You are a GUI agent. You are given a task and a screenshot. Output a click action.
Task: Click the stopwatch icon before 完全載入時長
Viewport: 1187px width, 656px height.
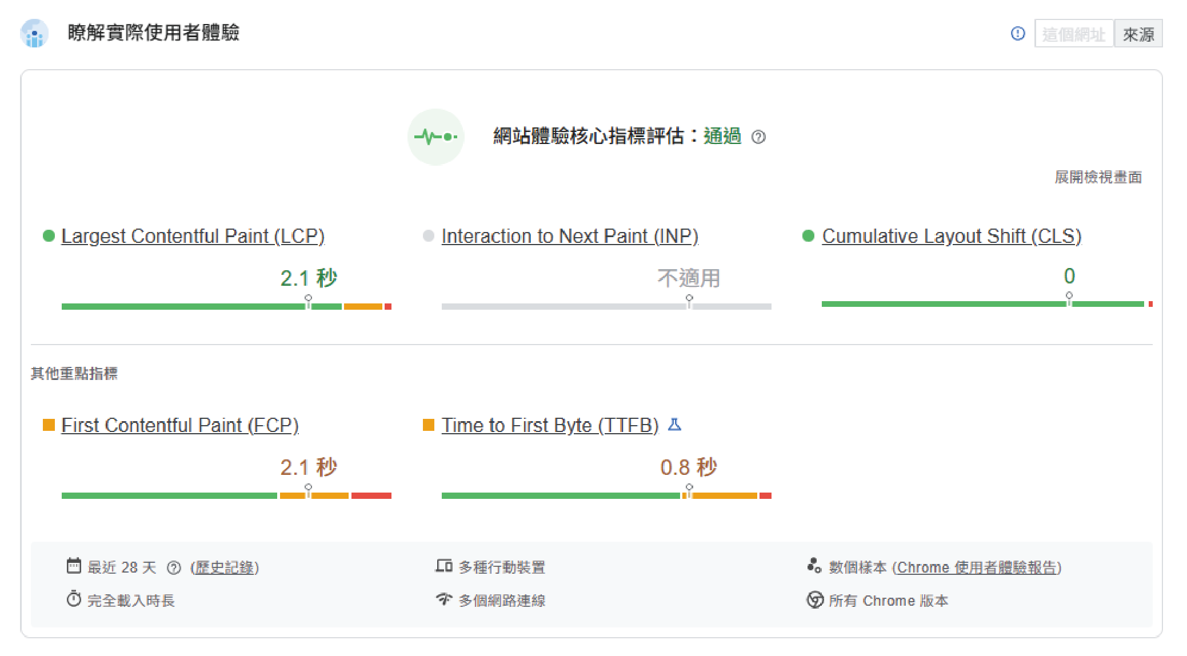coord(74,599)
